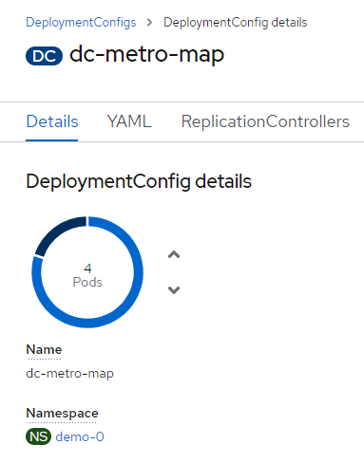Open the DeploymentConfigs breadcrumb link
The width and height of the screenshot is (364, 463).
81,23
